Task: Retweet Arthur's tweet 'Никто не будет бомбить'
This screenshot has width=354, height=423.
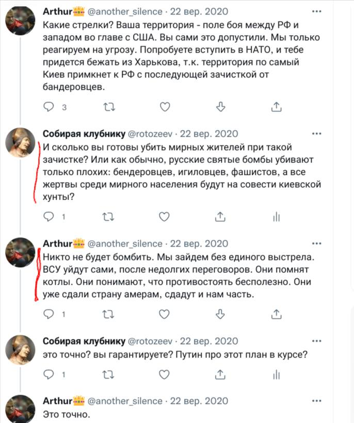Action: (108, 314)
